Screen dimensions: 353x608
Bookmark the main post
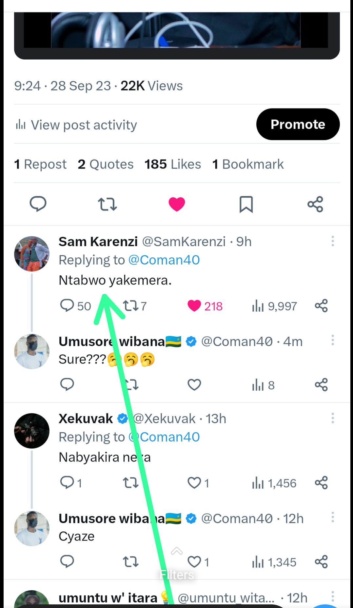click(x=246, y=204)
